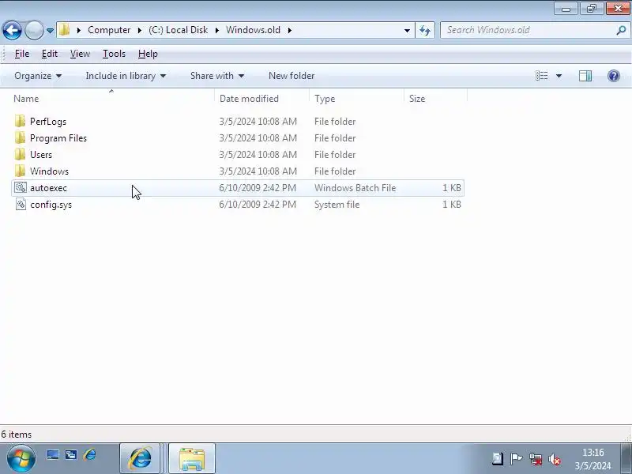The height and width of the screenshot is (474, 632).
Task: Click the Action Center flag icon
Action: pos(516,459)
